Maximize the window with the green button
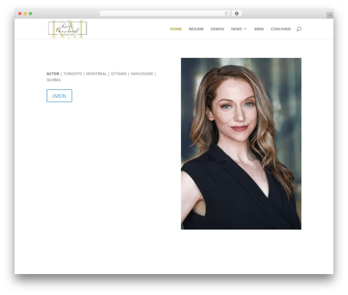The width and height of the screenshot is (348, 295). tap(31, 13)
